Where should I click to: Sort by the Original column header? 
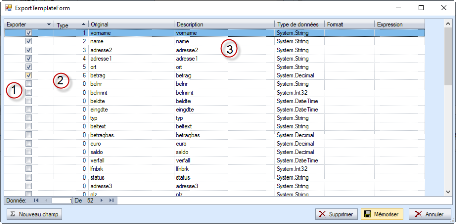click(131, 24)
